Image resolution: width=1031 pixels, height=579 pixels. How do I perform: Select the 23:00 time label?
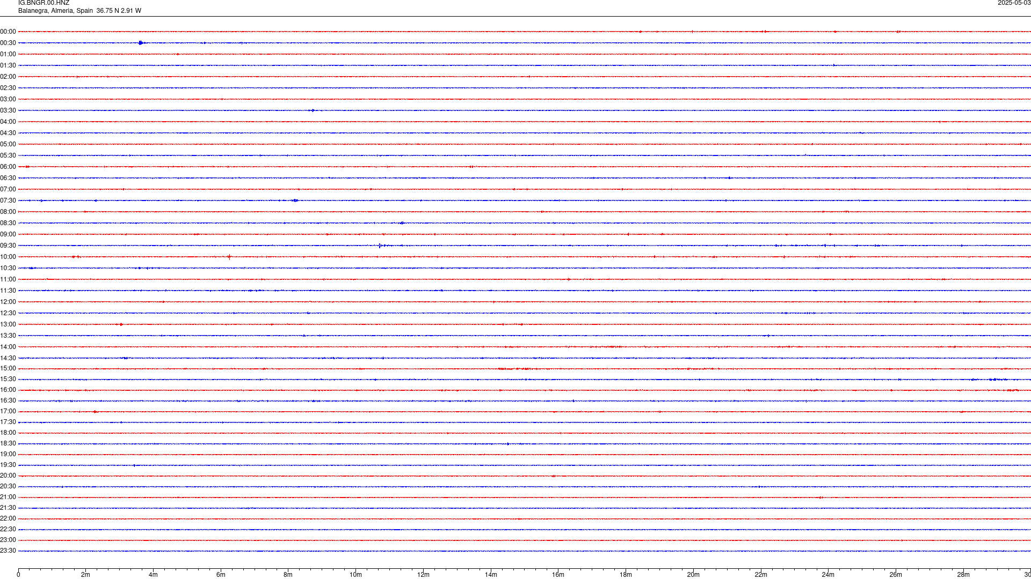(x=8, y=540)
